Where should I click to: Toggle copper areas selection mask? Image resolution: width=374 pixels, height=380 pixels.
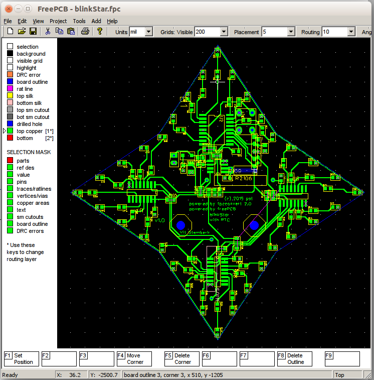click(x=10, y=202)
